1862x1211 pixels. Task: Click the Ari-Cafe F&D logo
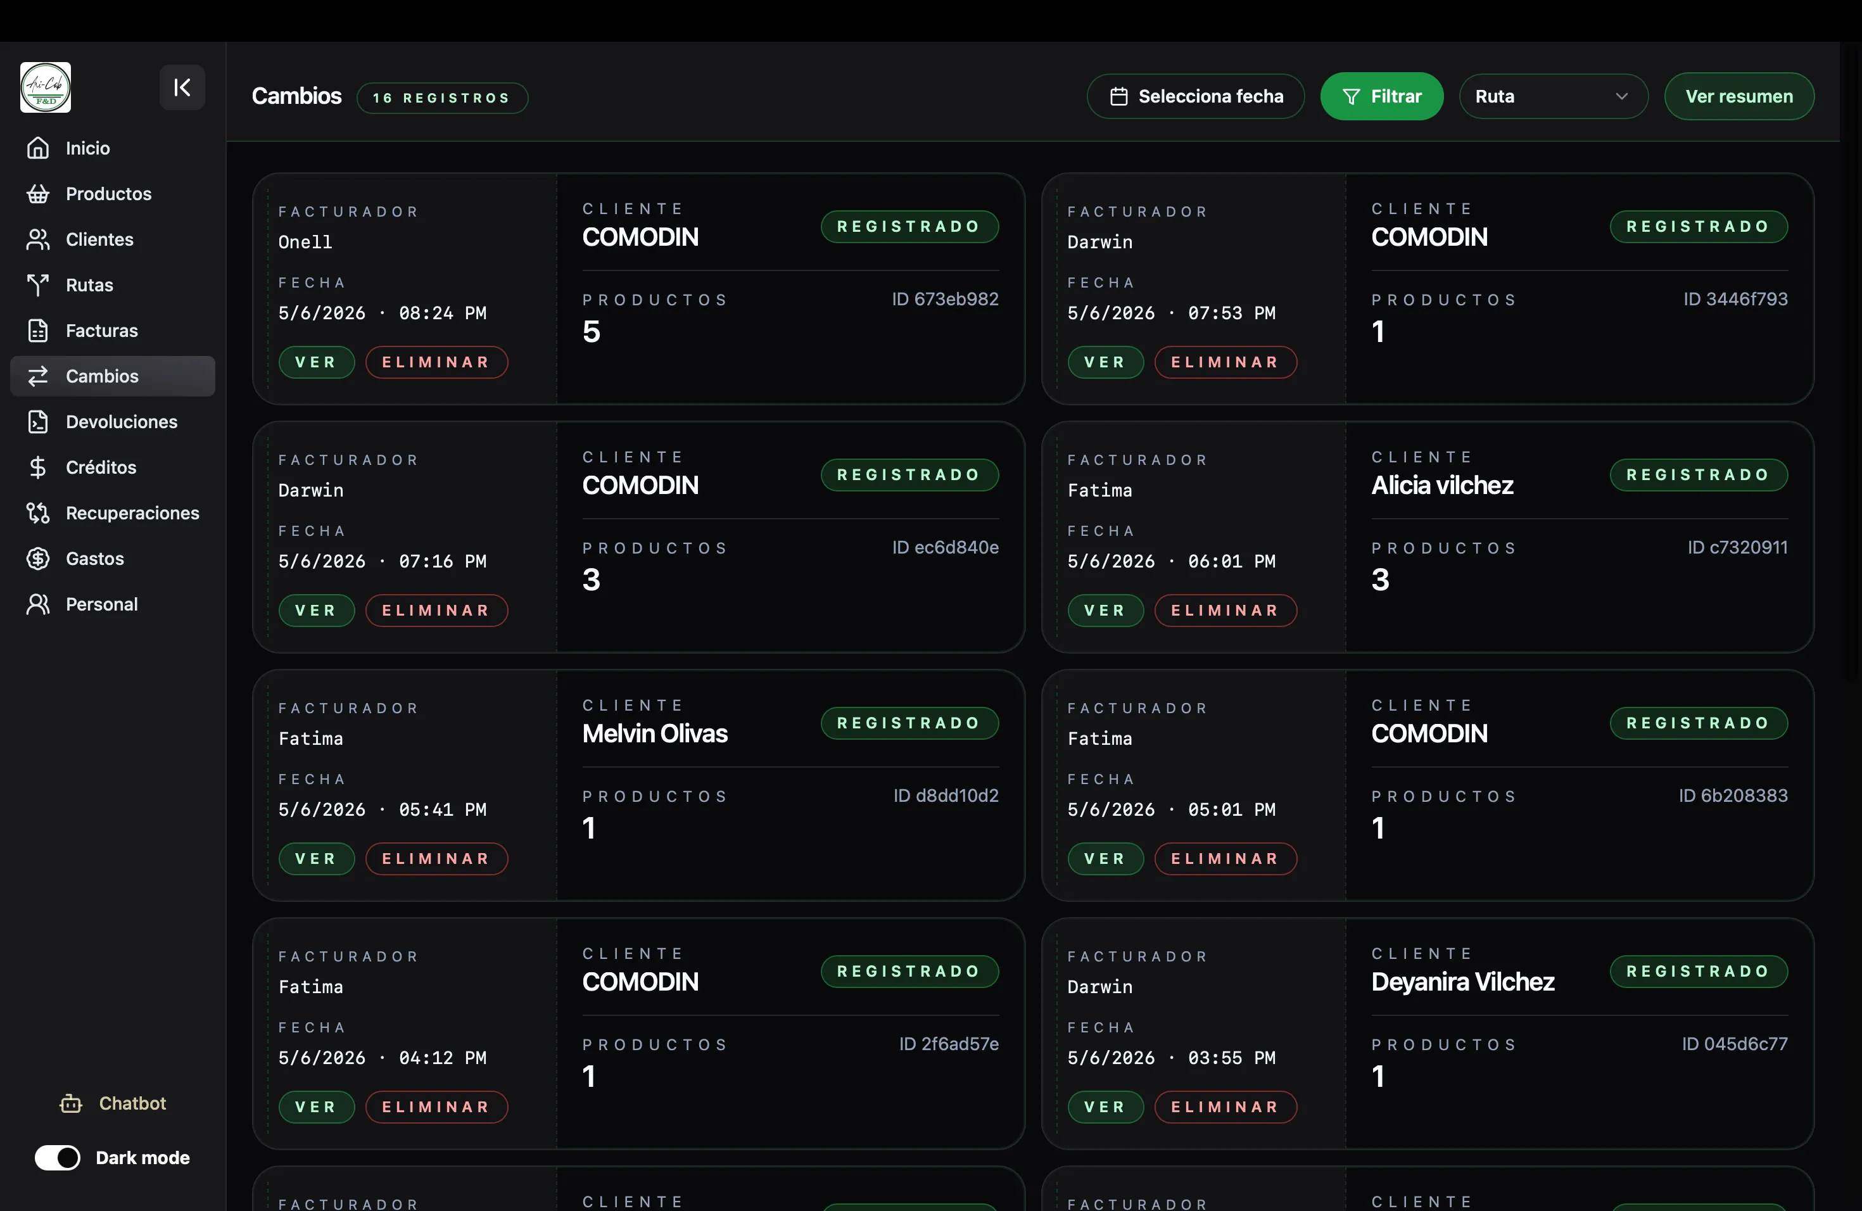pyautogui.click(x=46, y=87)
